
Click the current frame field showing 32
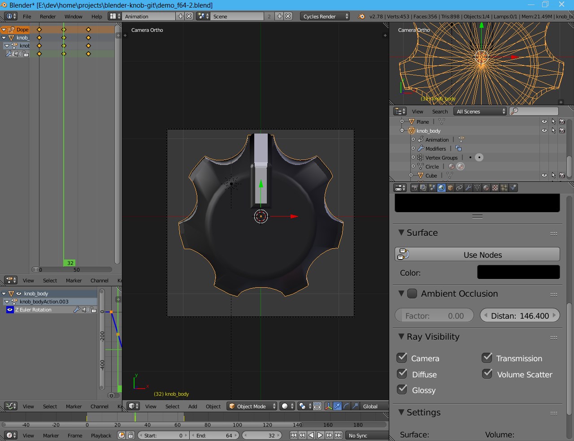[x=262, y=435]
